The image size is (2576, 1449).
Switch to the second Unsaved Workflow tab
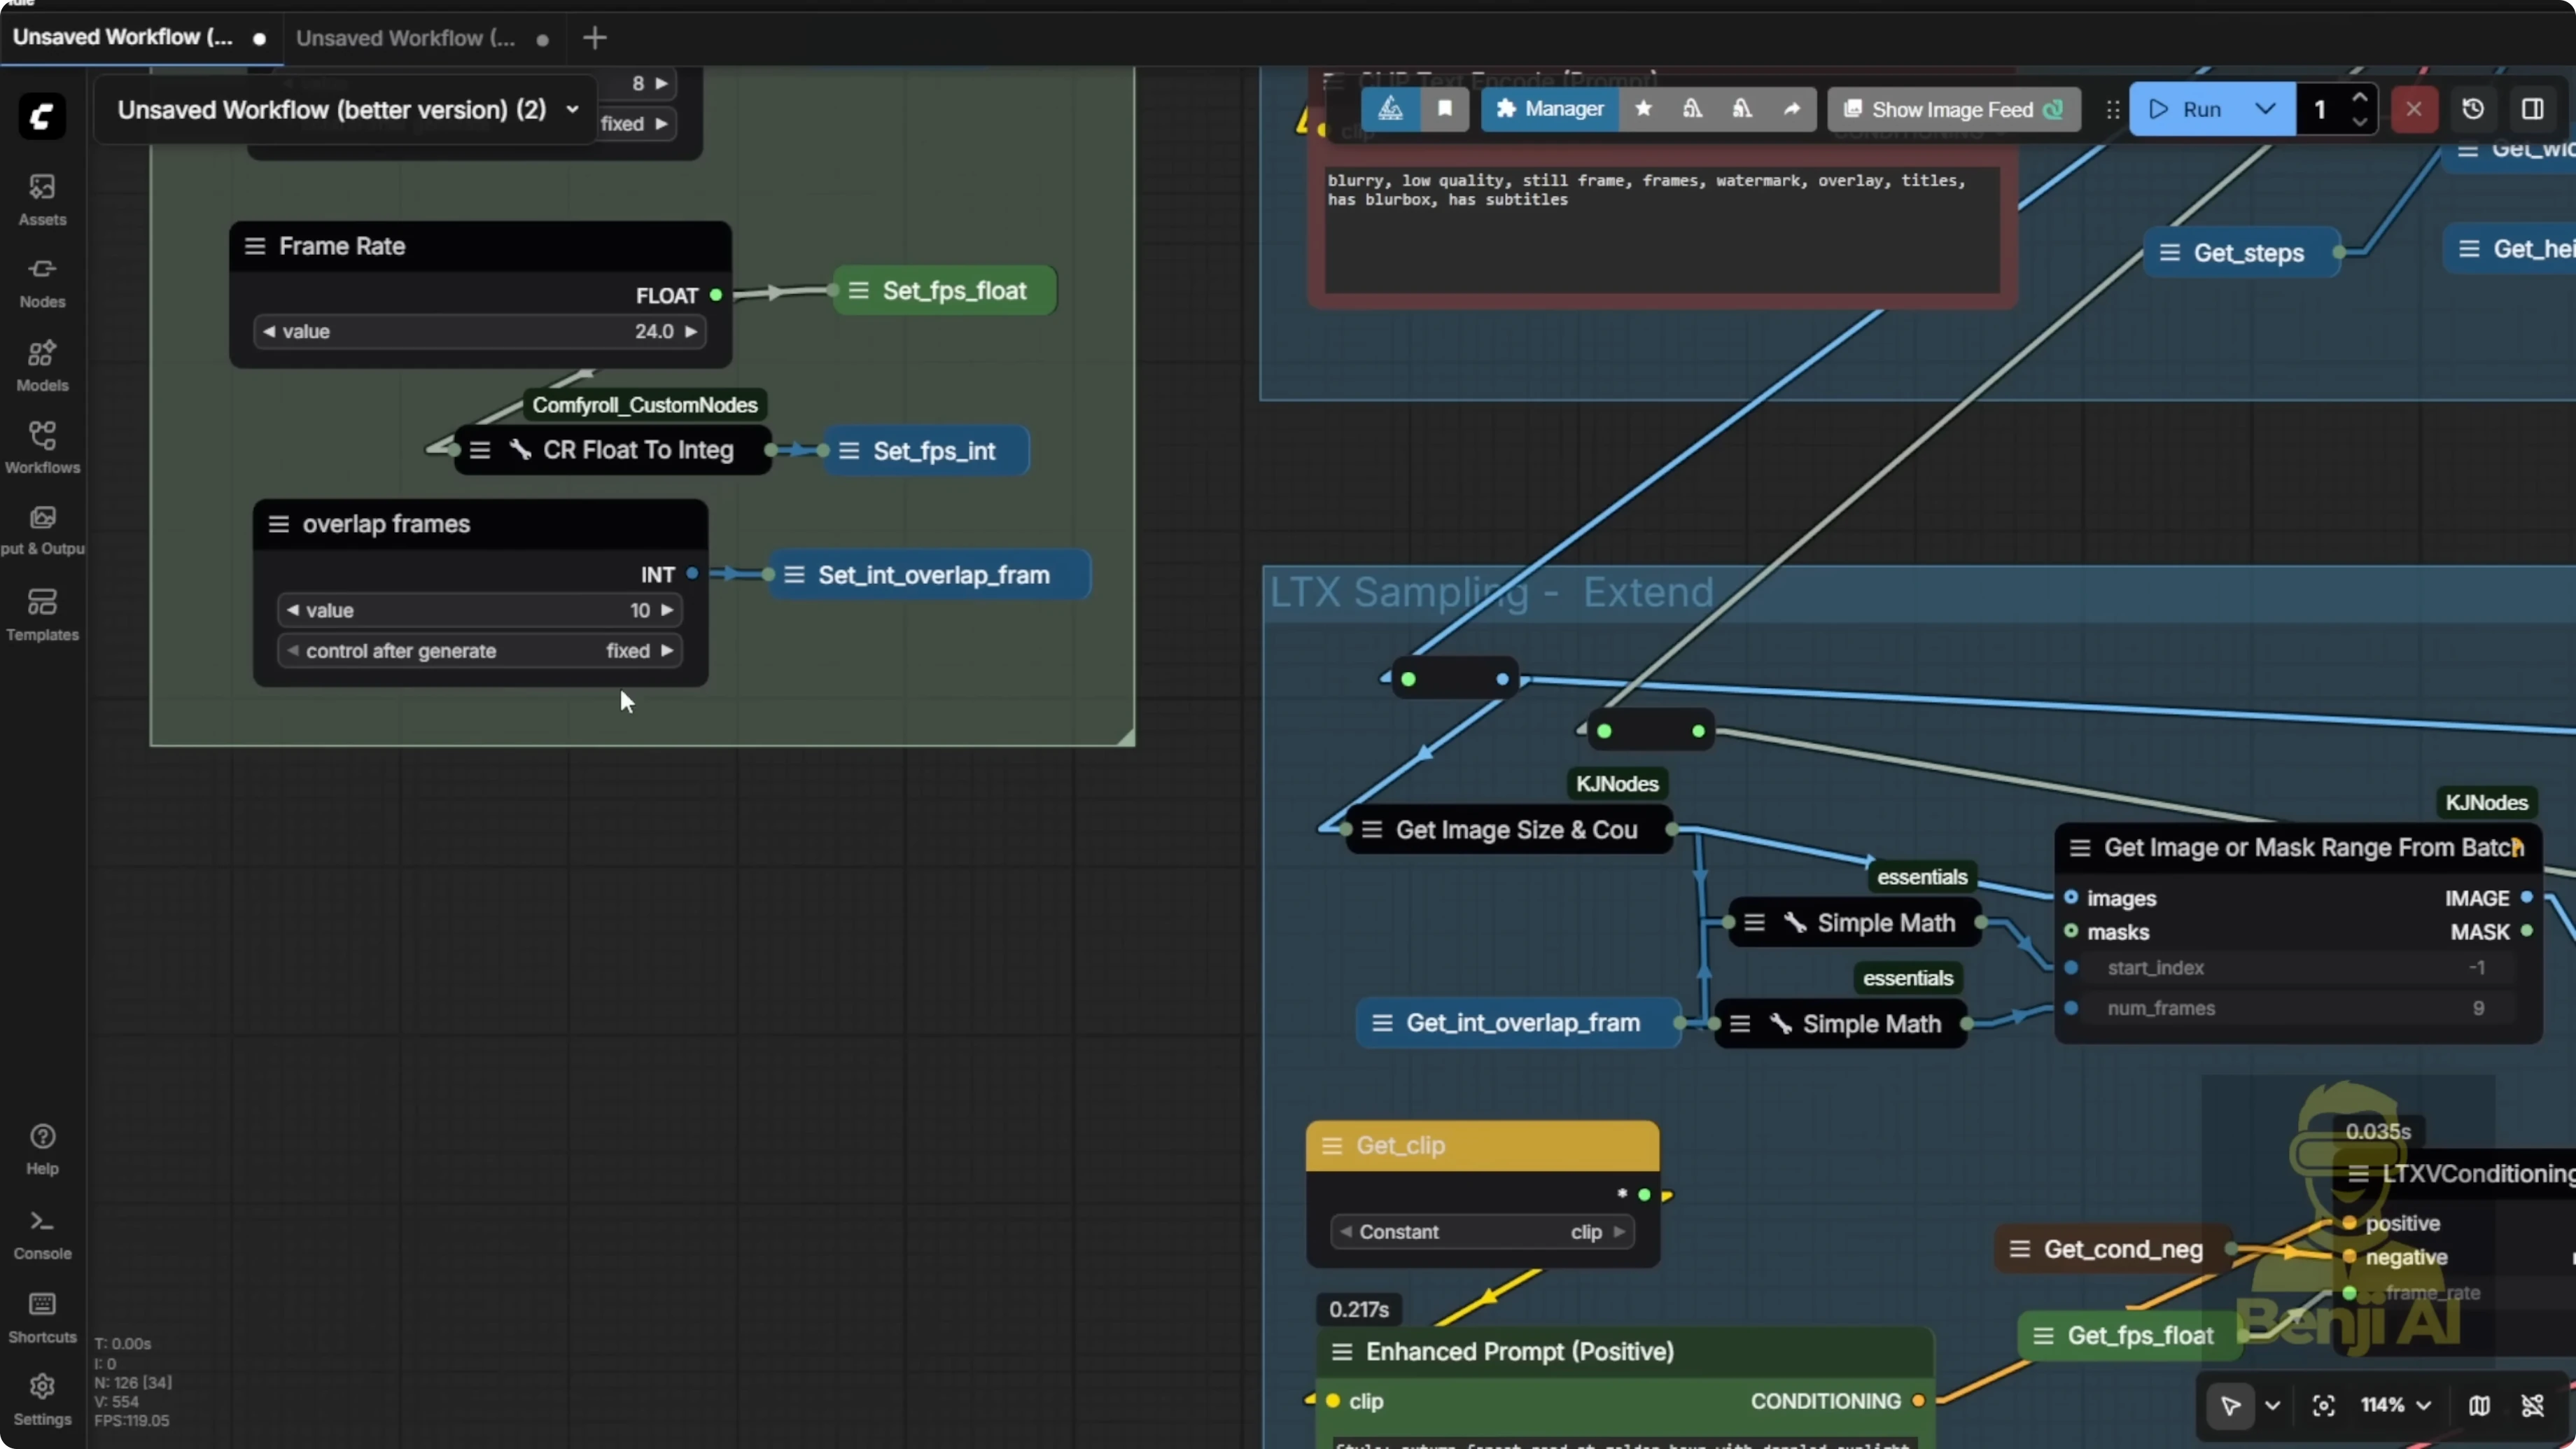(406, 38)
